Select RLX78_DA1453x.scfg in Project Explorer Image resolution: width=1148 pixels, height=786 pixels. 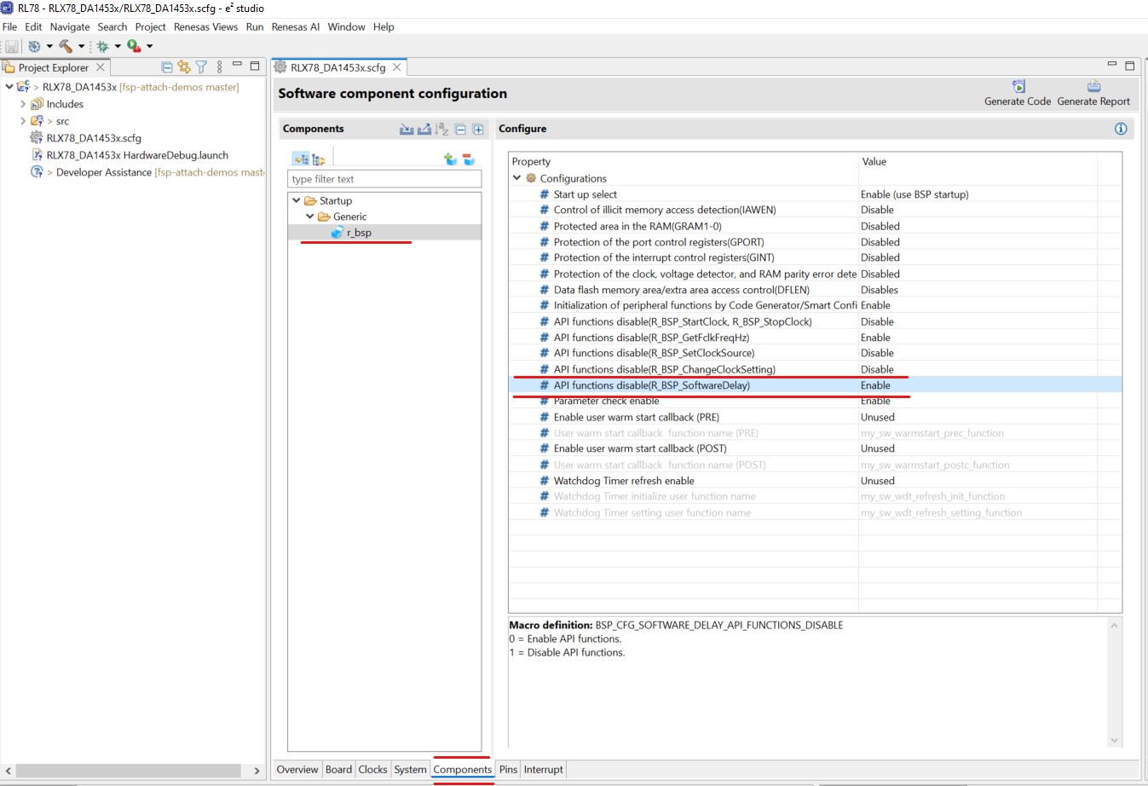tap(94, 138)
